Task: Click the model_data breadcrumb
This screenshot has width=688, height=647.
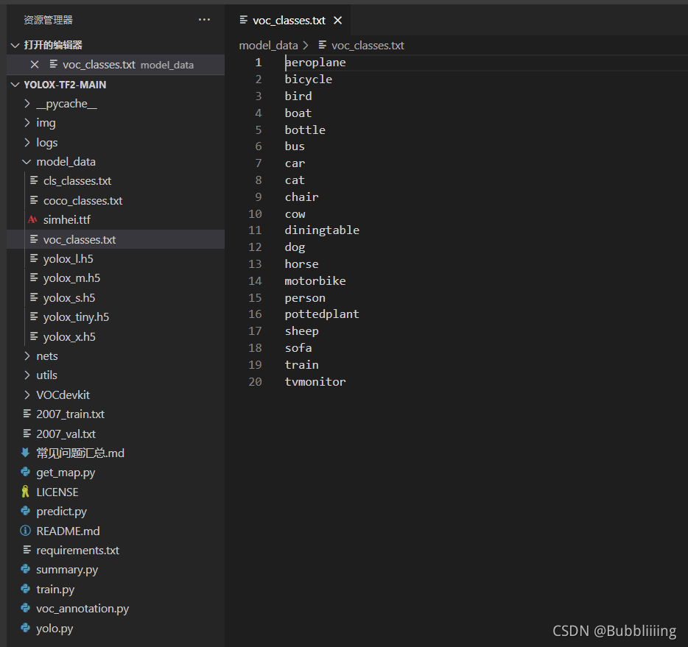Action: pyautogui.click(x=269, y=45)
